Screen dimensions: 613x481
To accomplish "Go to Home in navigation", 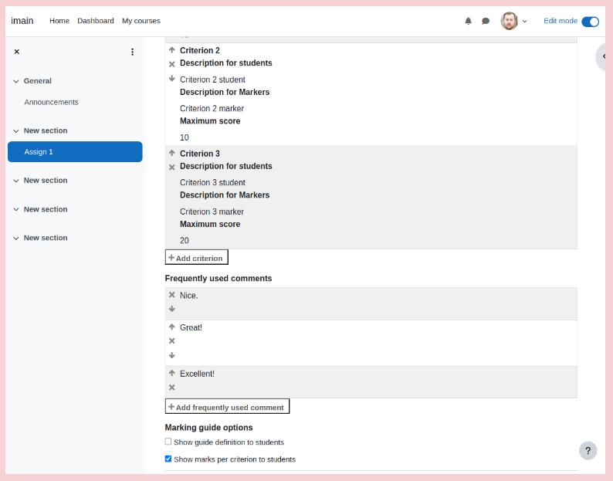I will [59, 21].
